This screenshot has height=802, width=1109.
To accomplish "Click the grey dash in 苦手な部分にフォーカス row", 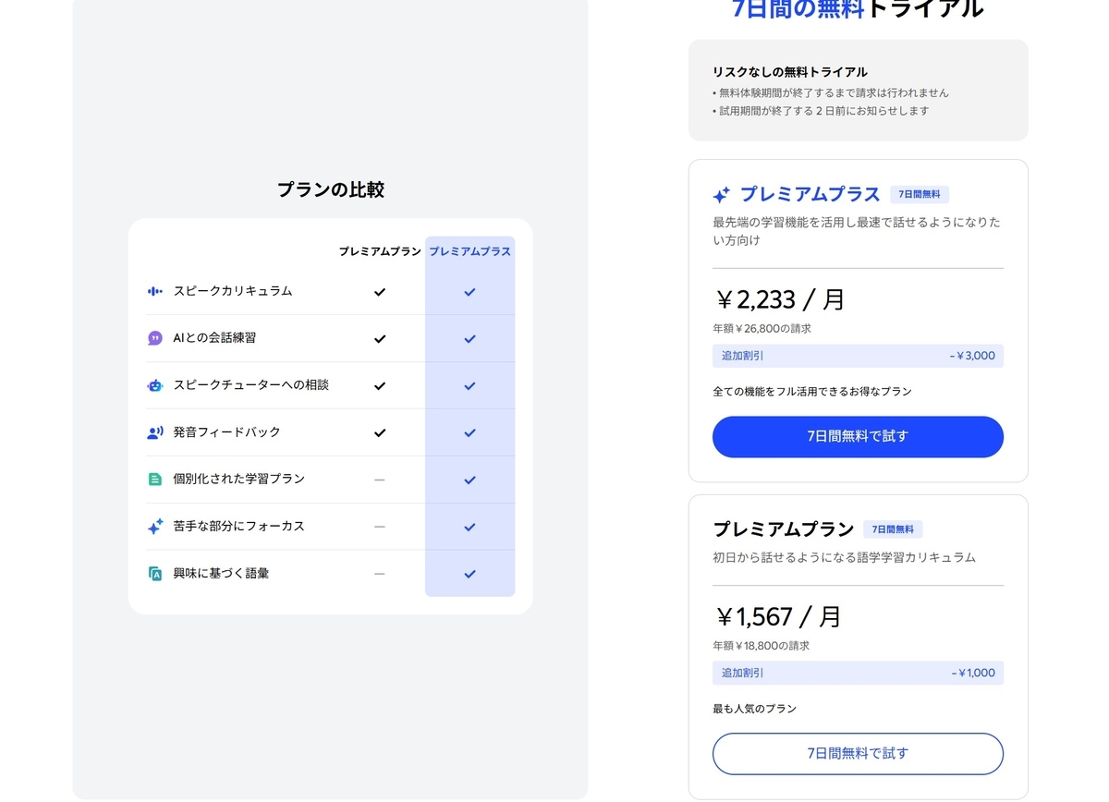I will tap(379, 527).
